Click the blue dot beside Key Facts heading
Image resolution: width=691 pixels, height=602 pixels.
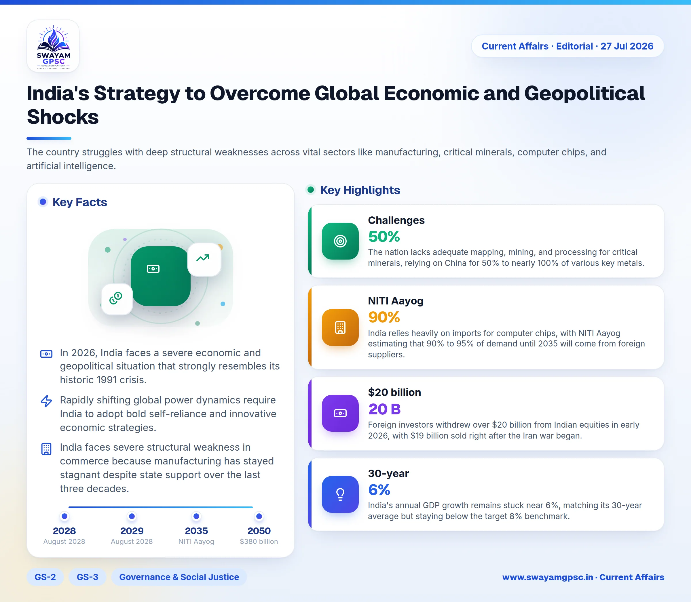tap(43, 202)
